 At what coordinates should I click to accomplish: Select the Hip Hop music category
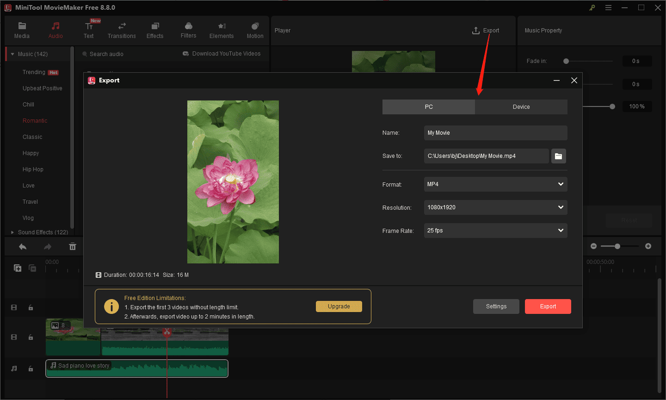click(33, 169)
